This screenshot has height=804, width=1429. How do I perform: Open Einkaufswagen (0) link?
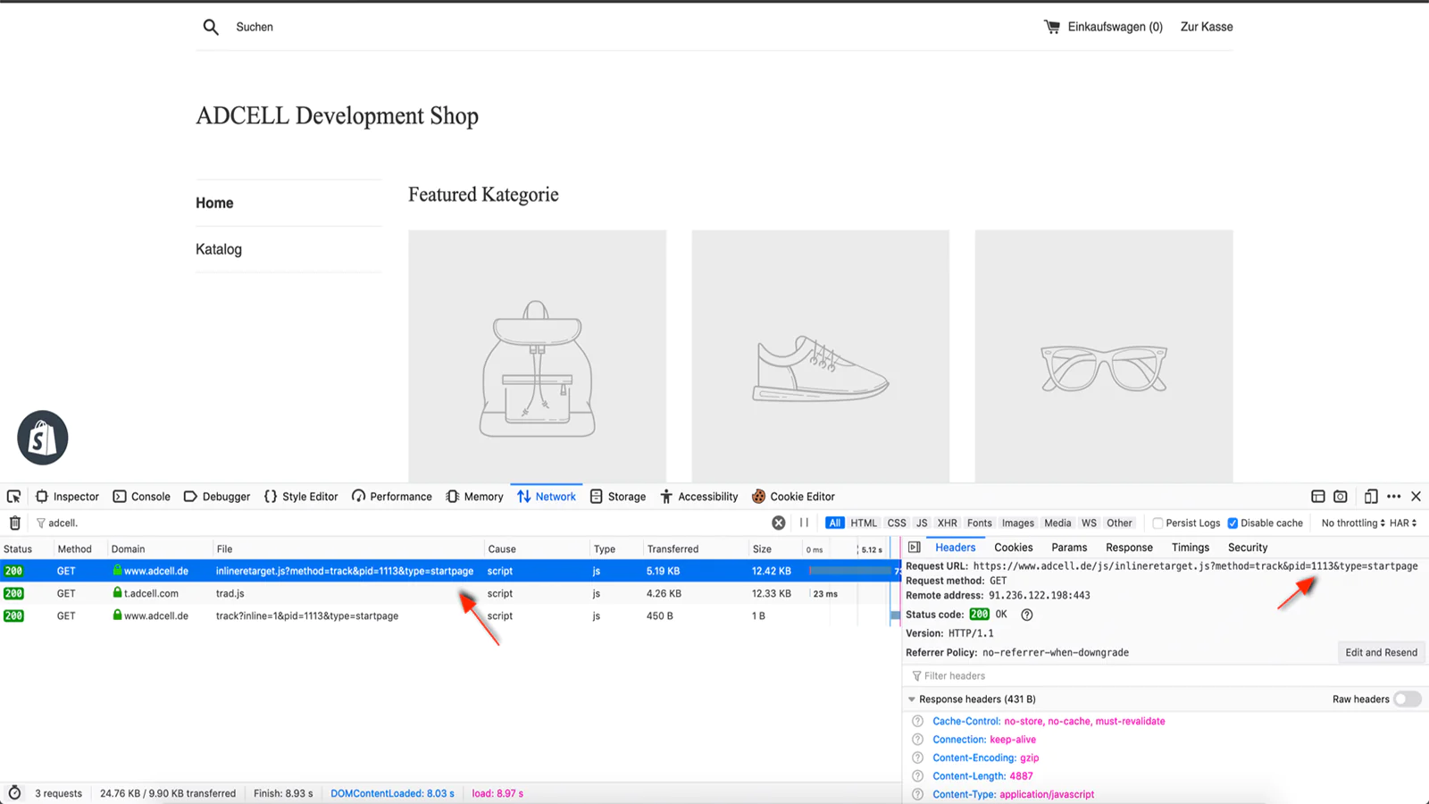1116,27
